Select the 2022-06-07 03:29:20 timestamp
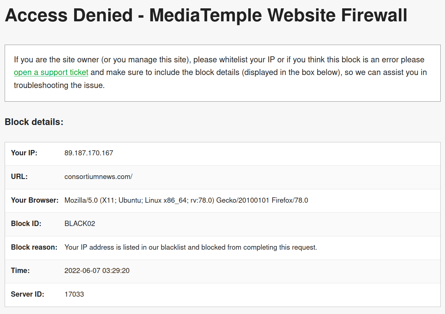445x314 pixels. pos(97,271)
